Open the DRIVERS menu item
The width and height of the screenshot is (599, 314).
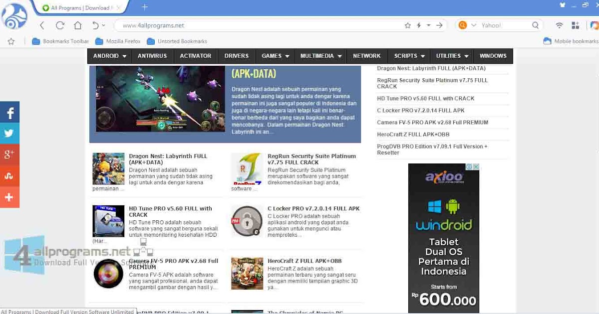pos(237,56)
